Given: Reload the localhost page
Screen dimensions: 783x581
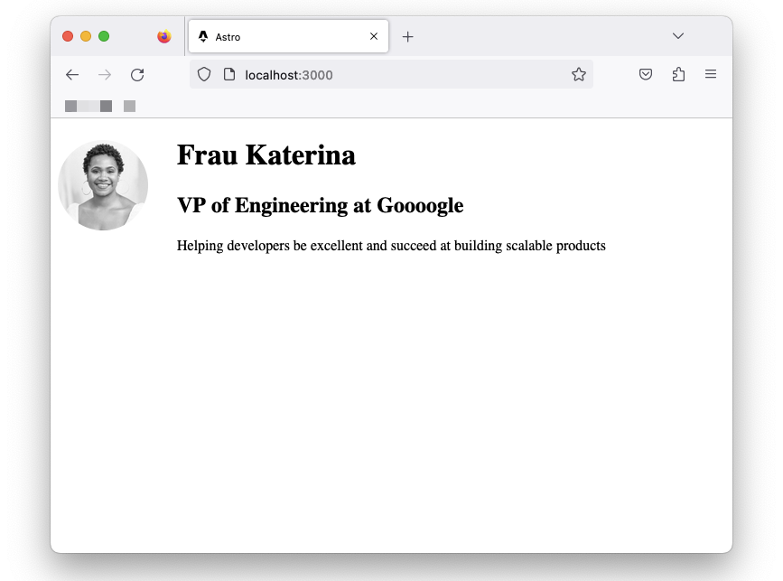Looking at the screenshot, I should click(x=137, y=74).
